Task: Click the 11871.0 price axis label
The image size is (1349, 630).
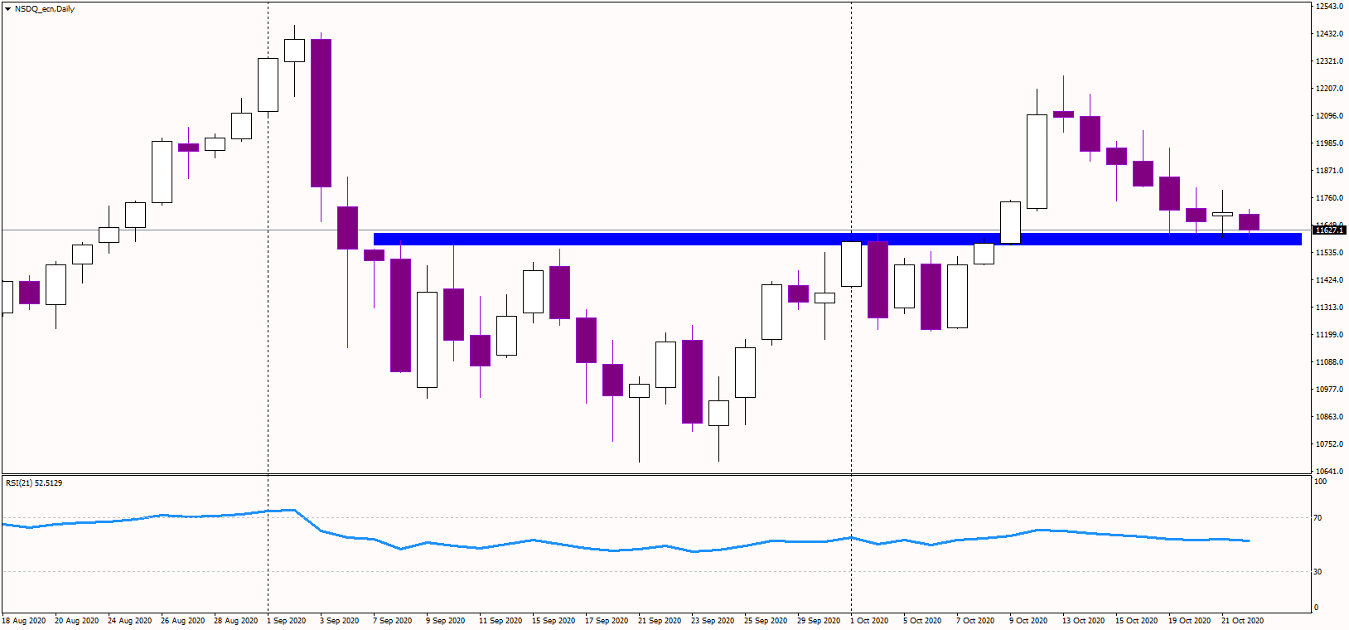Action: click(1330, 171)
